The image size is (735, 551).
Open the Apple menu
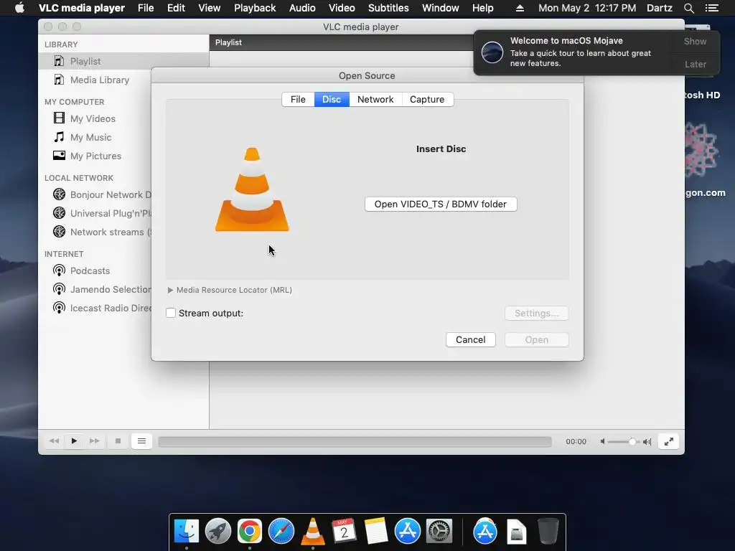(19, 8)
